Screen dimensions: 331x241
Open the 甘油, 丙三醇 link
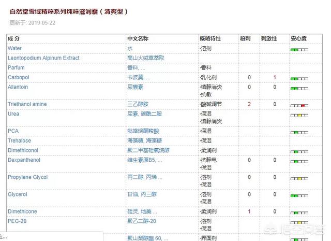[x=142, y=194]
